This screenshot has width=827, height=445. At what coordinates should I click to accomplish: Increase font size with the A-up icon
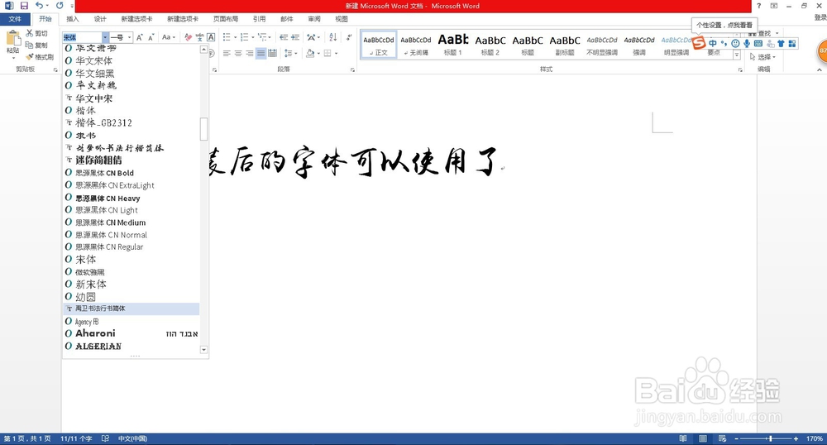139,37
